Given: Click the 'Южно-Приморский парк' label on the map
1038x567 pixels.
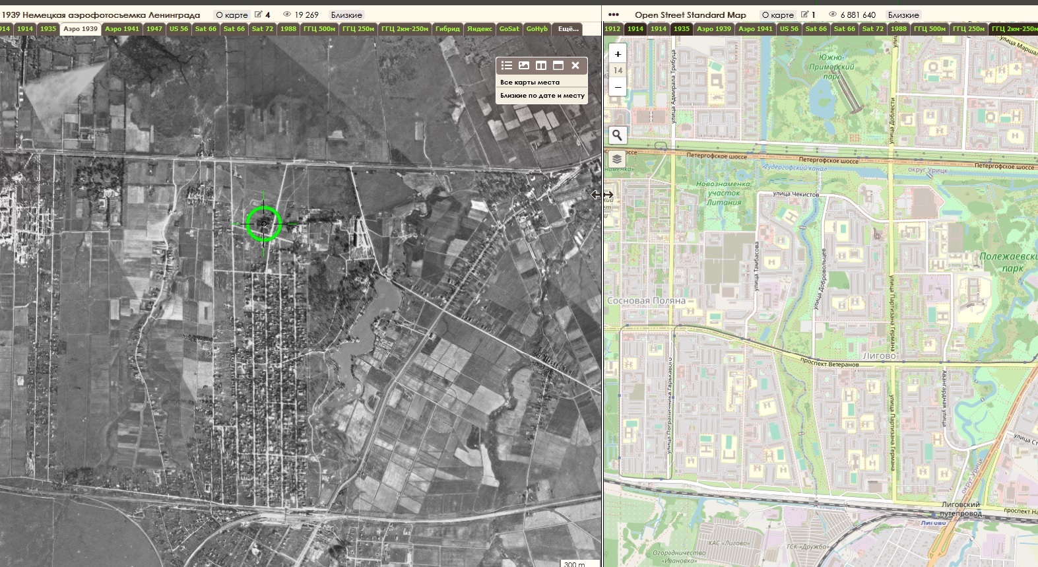Looking at the screenshot, I should [831, 67].
